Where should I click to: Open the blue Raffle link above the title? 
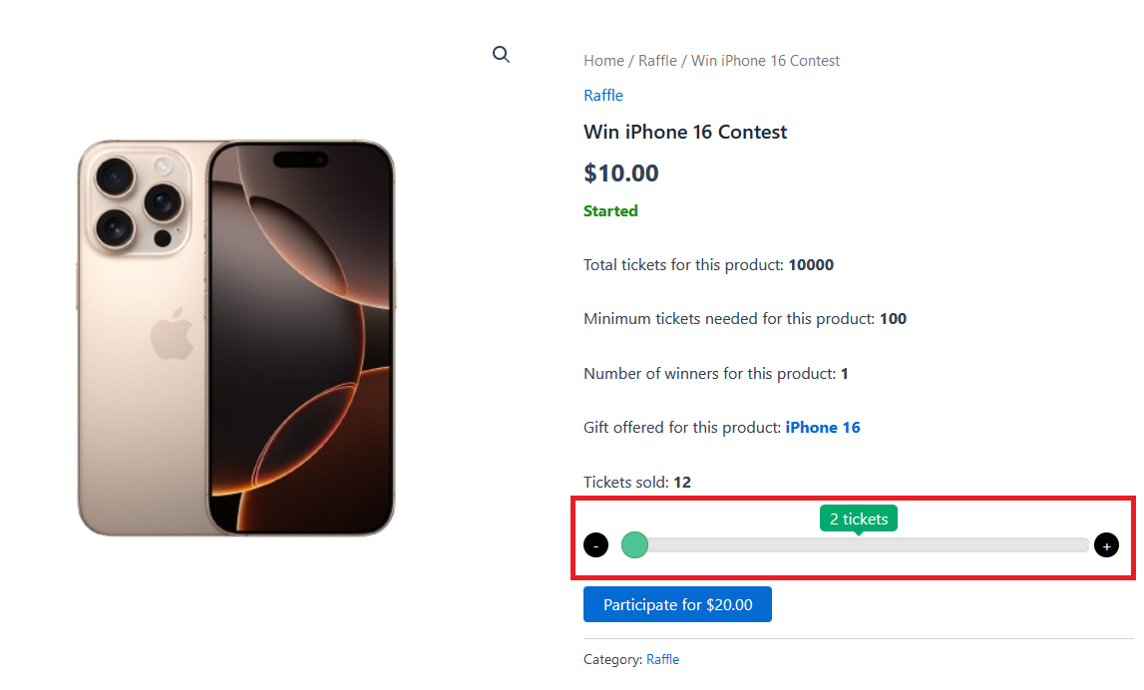602,95
